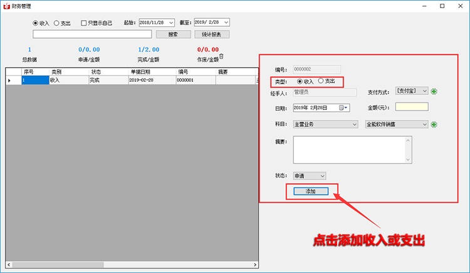Open the 状态 status dropdown
This screenshot has height=273, width=470.
coord(322,176)
